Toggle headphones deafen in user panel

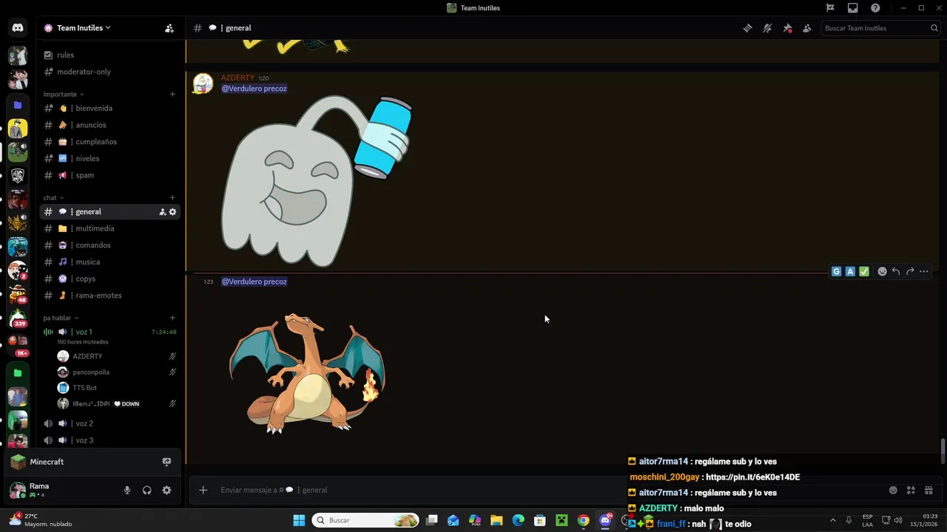pyautogui.click(x=147, y=490)
